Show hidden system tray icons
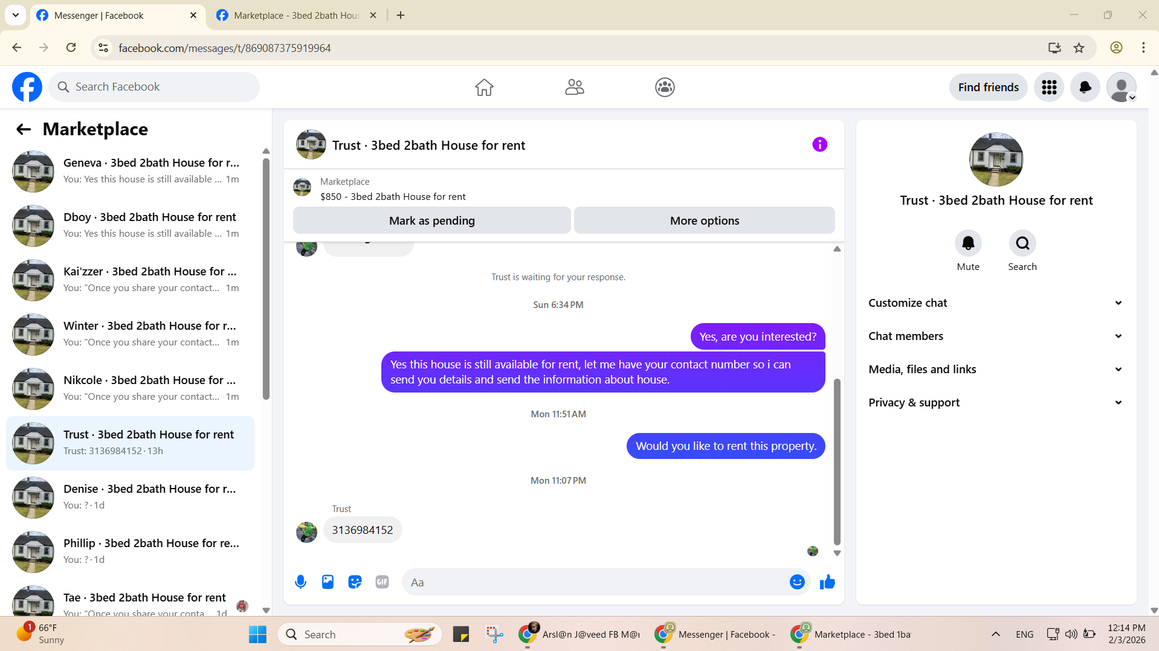 click(x=996, y=635)
